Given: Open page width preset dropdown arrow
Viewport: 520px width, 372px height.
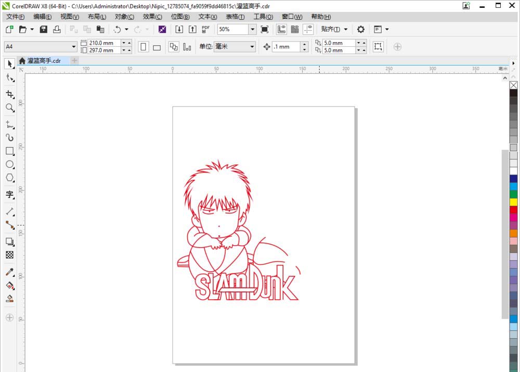Looking at the screenshot, I should pyautogui.click(x=124, y=43).
